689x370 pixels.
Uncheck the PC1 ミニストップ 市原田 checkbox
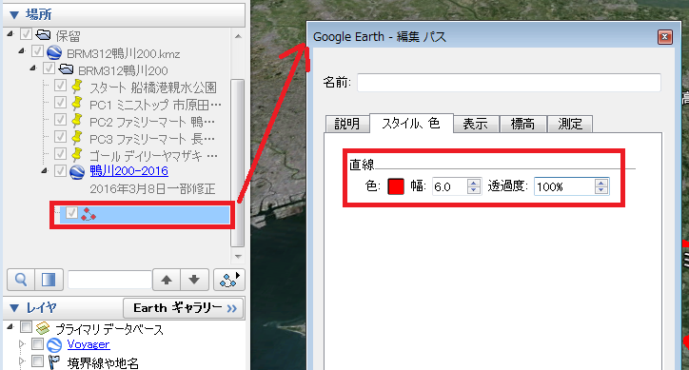coord(60,103)
